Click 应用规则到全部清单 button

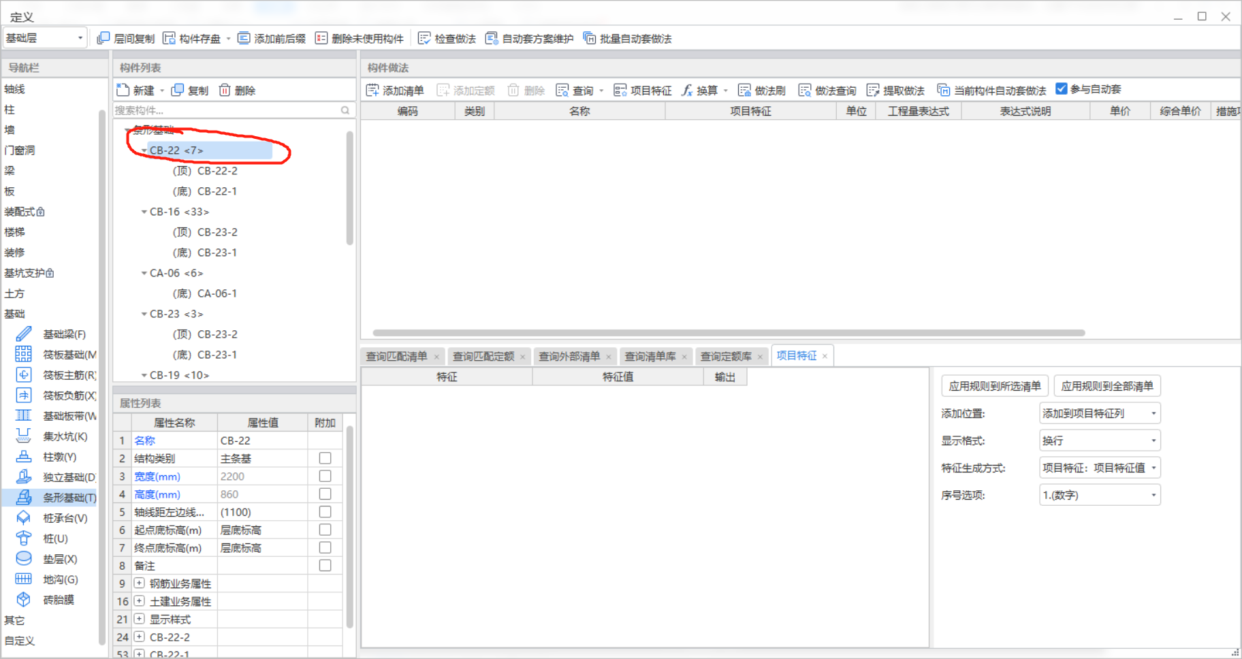1107,386
